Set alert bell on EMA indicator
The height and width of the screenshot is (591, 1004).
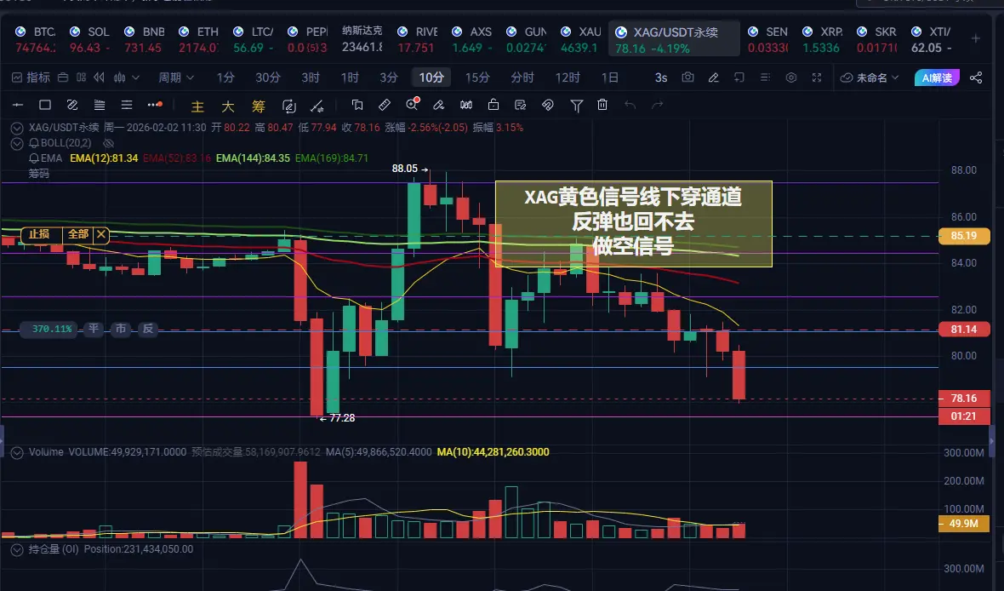point(34,158)
